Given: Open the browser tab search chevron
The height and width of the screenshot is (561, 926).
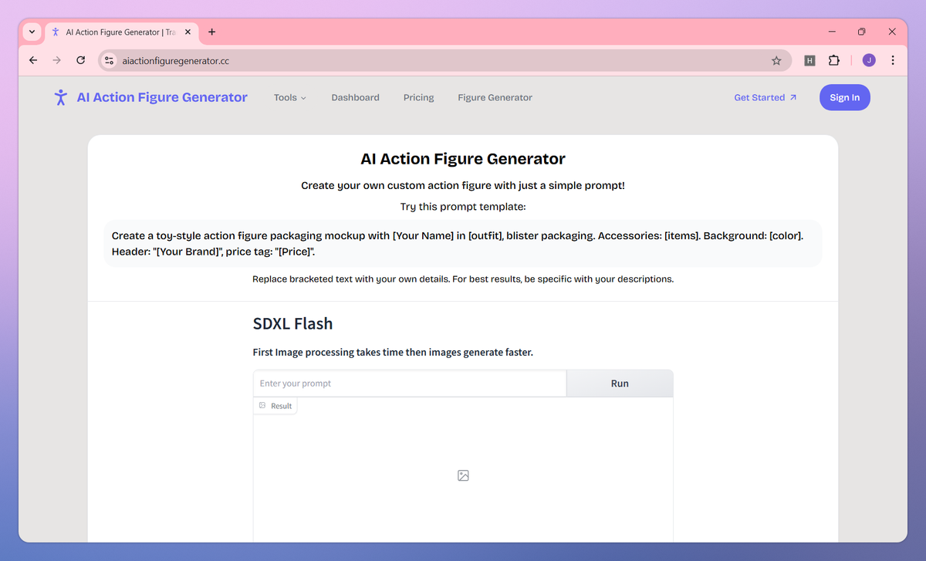Looking at the screenshot, I should tap(32, 32).
